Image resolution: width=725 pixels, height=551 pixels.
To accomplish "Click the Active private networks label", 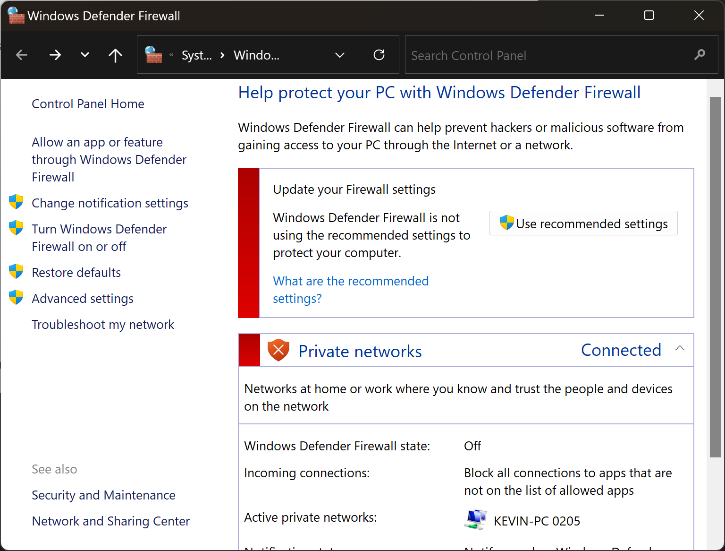I will point(310,517).
